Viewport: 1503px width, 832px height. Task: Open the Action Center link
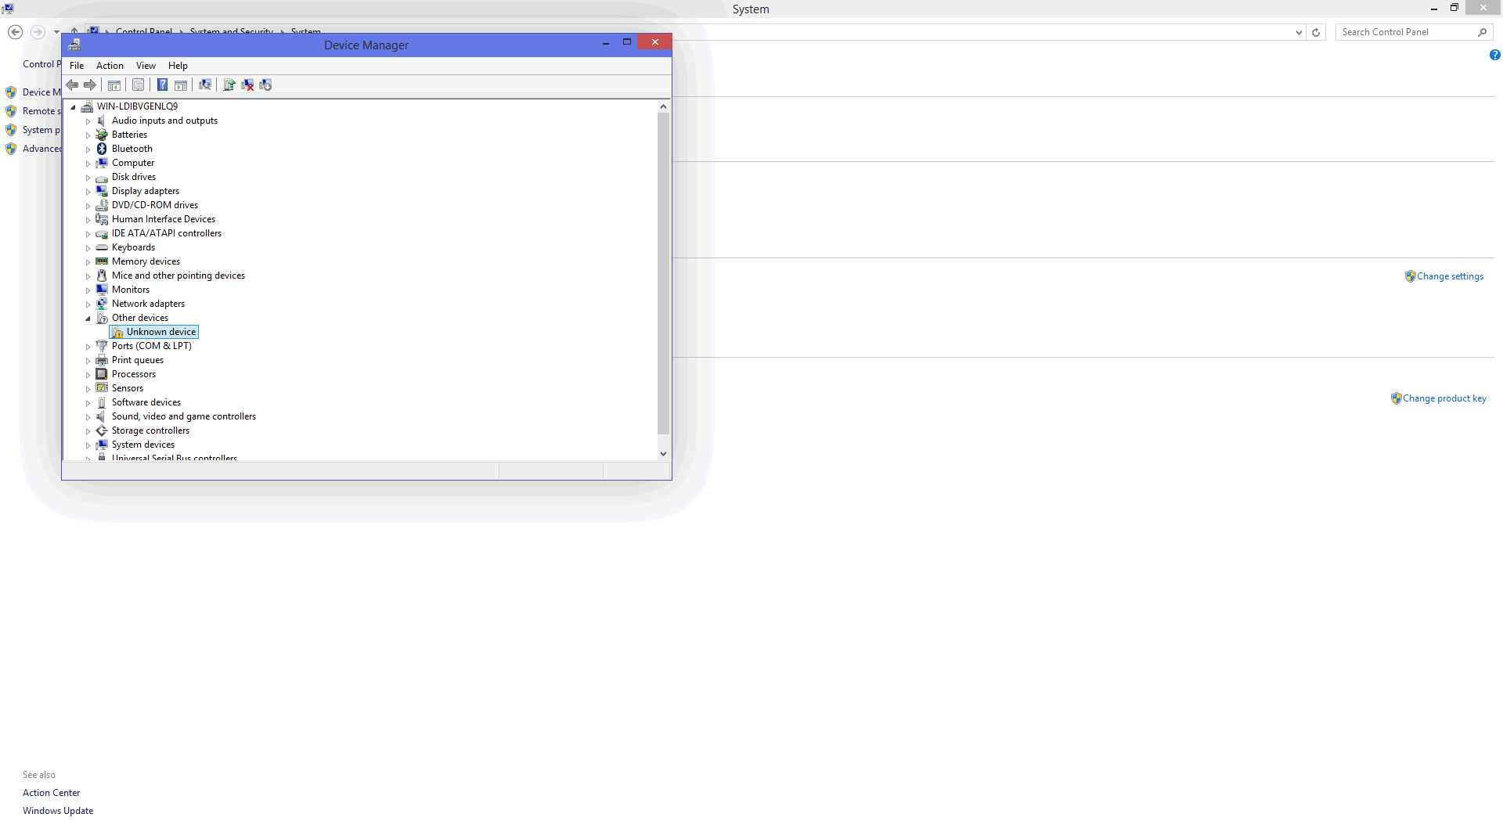51,793
